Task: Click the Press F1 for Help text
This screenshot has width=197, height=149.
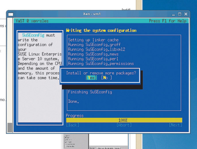Action: 167,21
